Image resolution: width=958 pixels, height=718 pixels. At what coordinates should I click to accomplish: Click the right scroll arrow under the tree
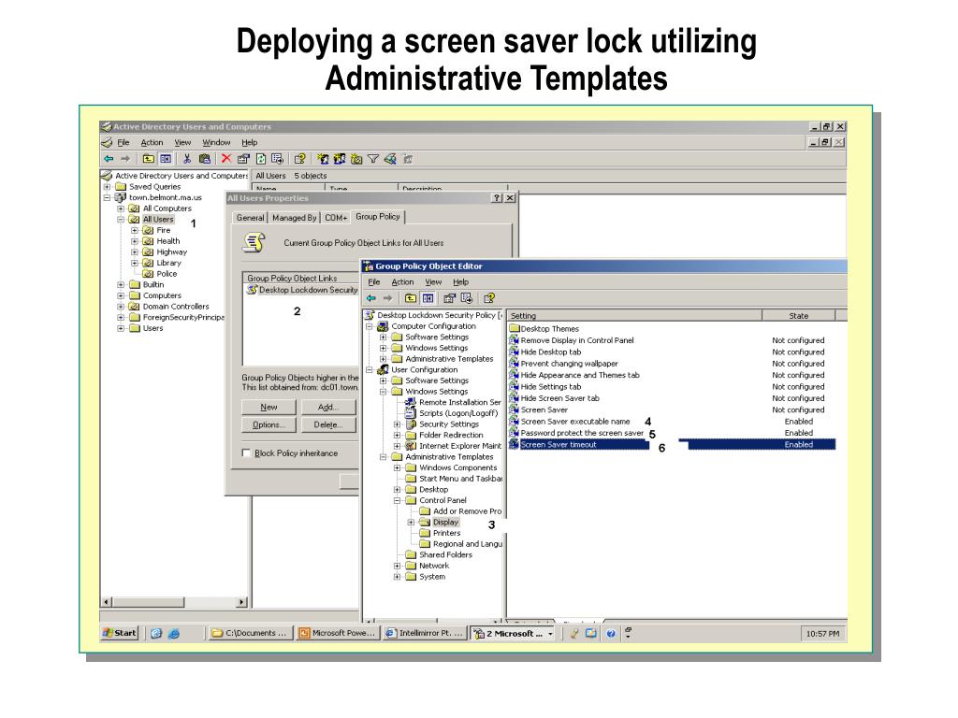(242, 602)
